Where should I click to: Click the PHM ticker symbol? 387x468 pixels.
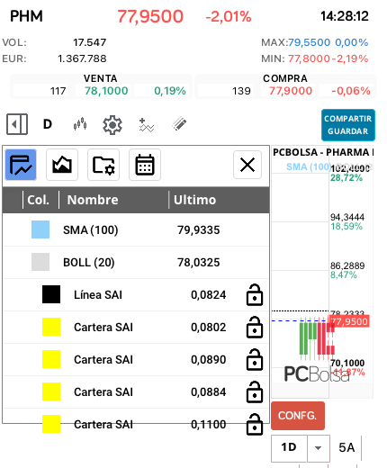pyautogui.click(x=26, y=16)
